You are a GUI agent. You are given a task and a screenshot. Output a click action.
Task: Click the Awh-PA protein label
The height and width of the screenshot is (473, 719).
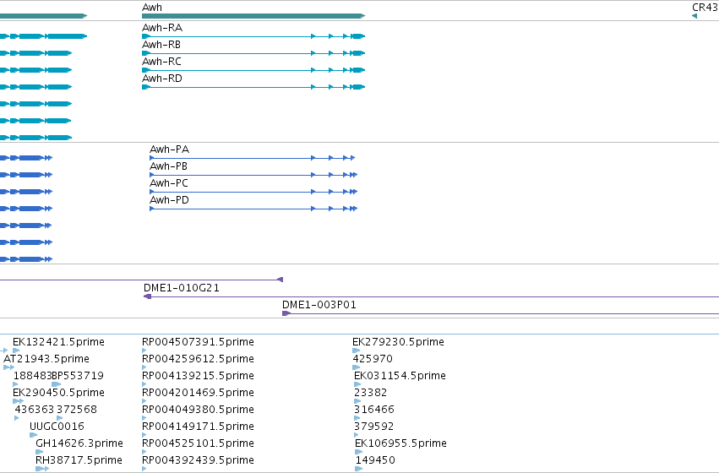tap(169, 150)
